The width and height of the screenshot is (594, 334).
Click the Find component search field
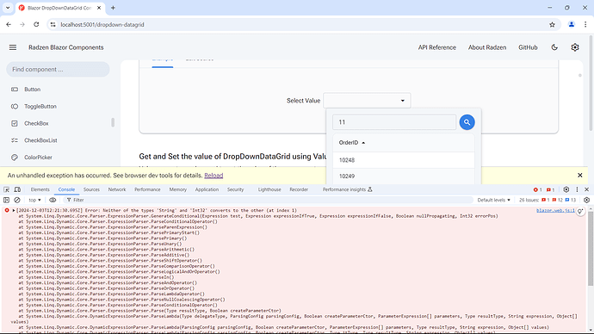click(58, 70)
